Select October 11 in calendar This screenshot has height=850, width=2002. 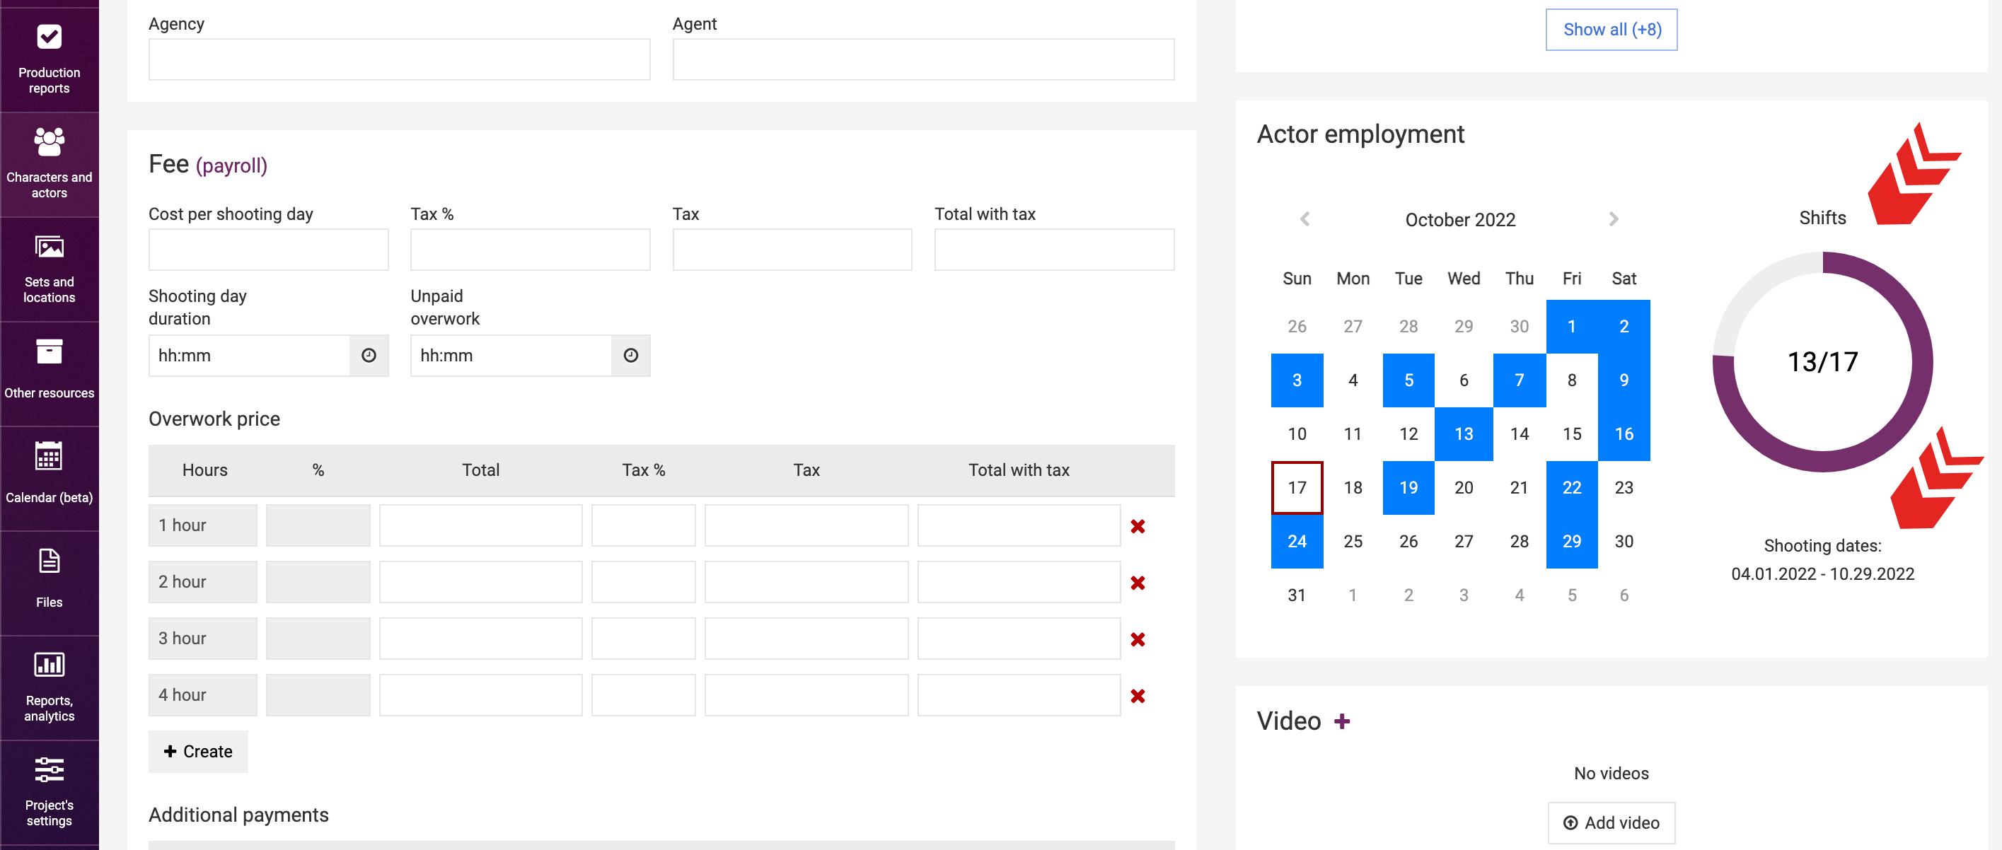[x=1353, y=434]
